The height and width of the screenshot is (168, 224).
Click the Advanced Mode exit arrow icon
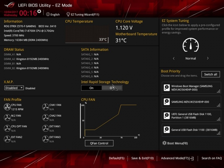[192, 158]
